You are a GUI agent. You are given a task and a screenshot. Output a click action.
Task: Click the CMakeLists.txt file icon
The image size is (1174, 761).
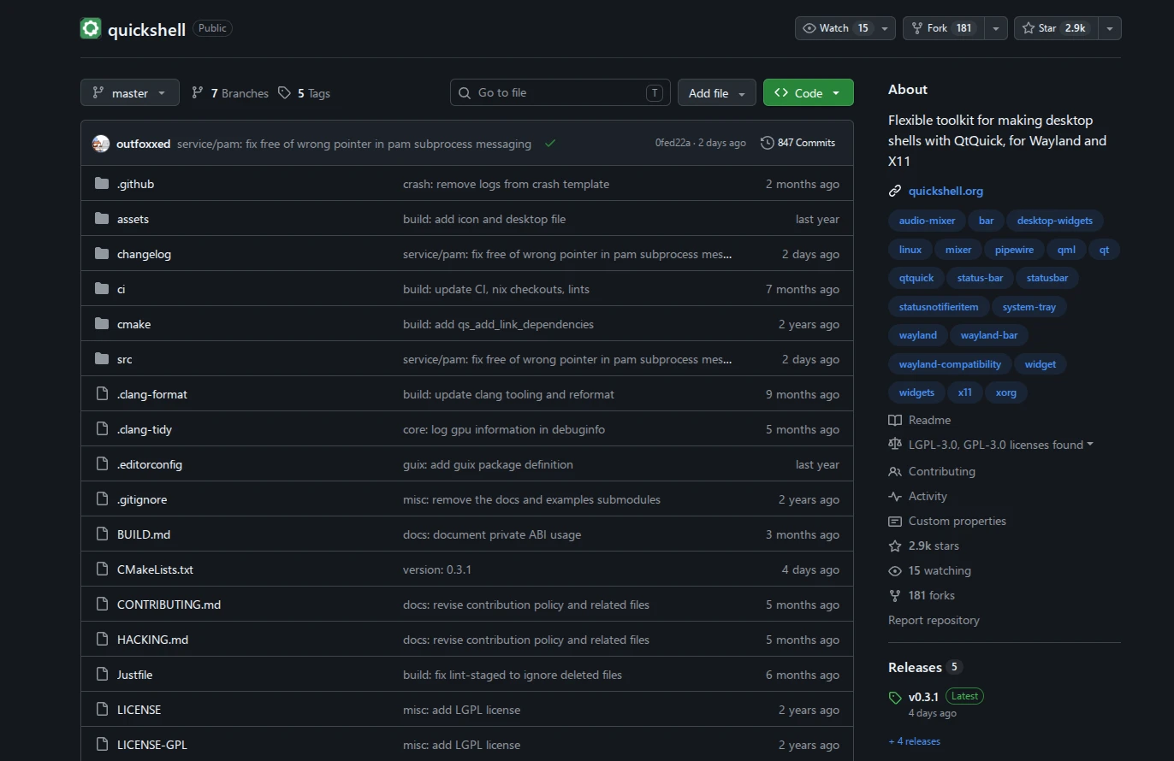[102, 569]
